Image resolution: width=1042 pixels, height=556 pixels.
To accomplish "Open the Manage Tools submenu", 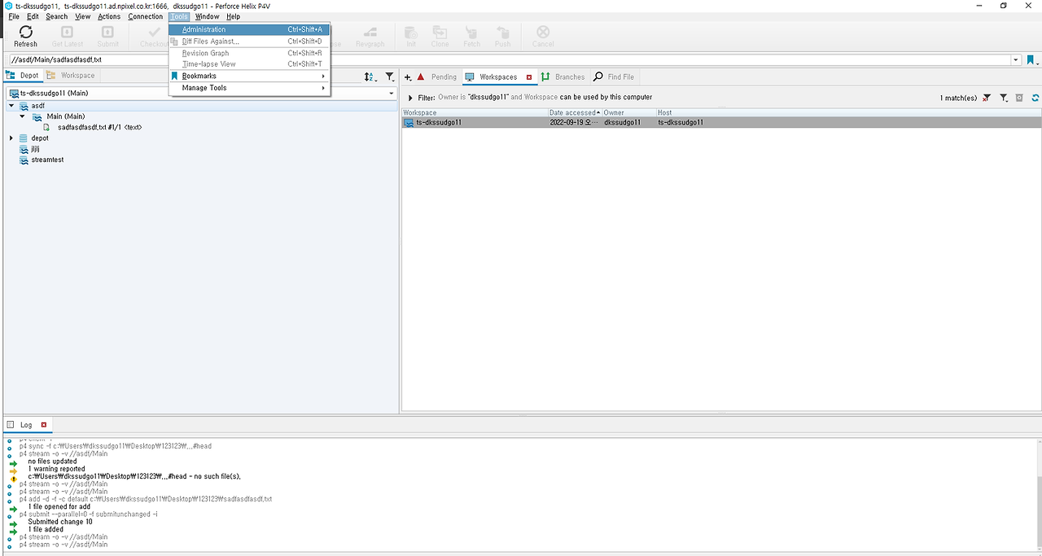I will click(248, 88).
